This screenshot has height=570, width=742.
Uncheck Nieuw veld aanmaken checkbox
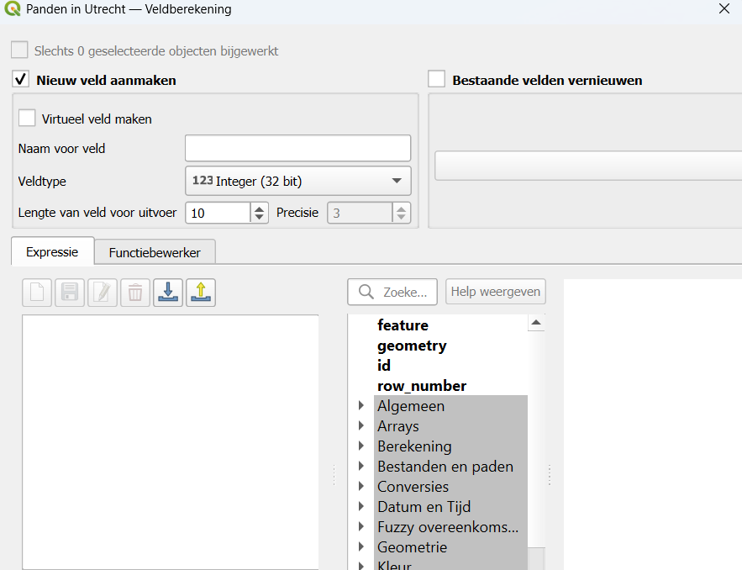click(x=20, y=79)
